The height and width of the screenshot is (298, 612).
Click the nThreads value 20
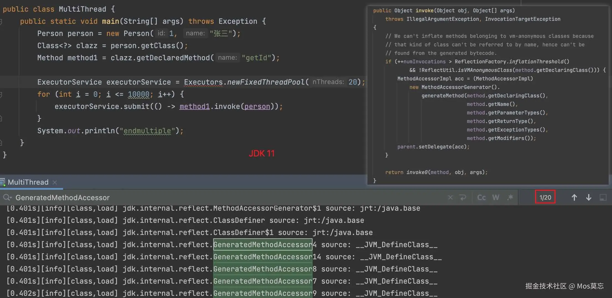[x=352, y=82]
